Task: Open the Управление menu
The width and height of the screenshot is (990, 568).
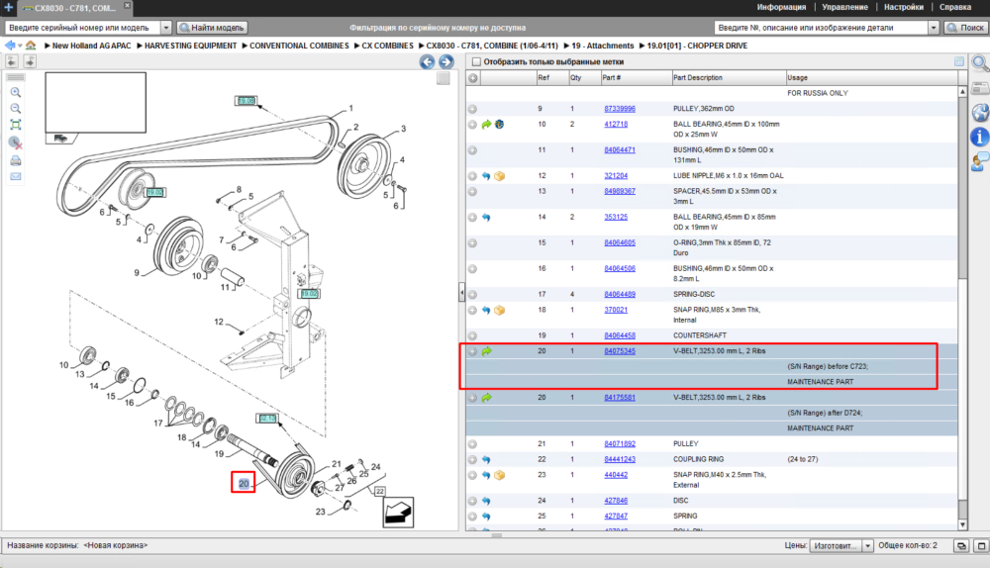Action: point(844,7)
